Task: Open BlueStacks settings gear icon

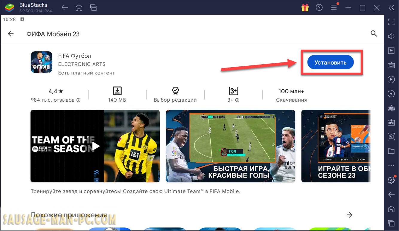Action: coord(391,180)
